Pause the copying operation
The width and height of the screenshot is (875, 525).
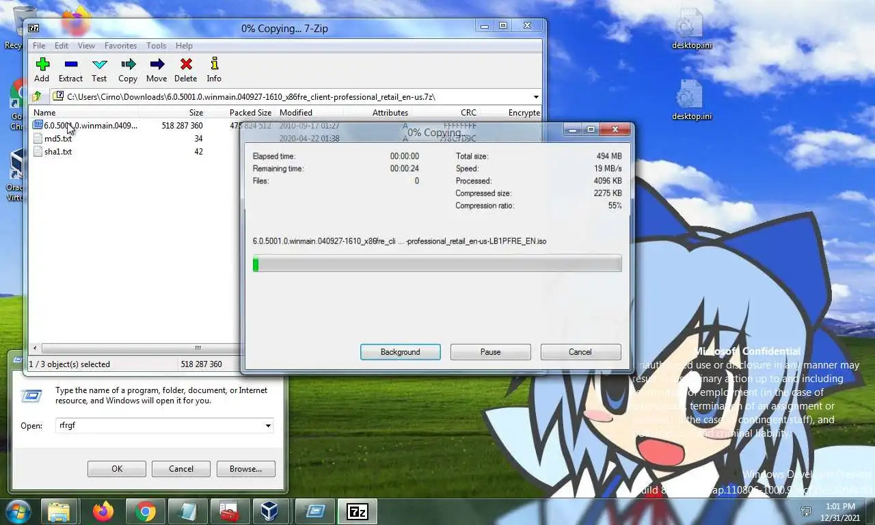(x=490, y=351)
